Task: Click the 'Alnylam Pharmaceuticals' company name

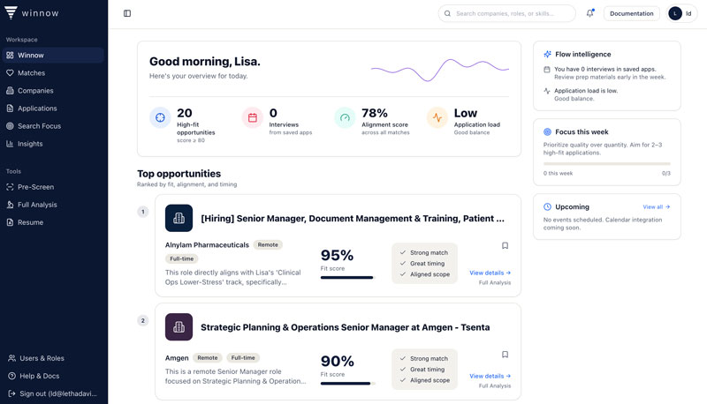Action: tap(207, 244)
